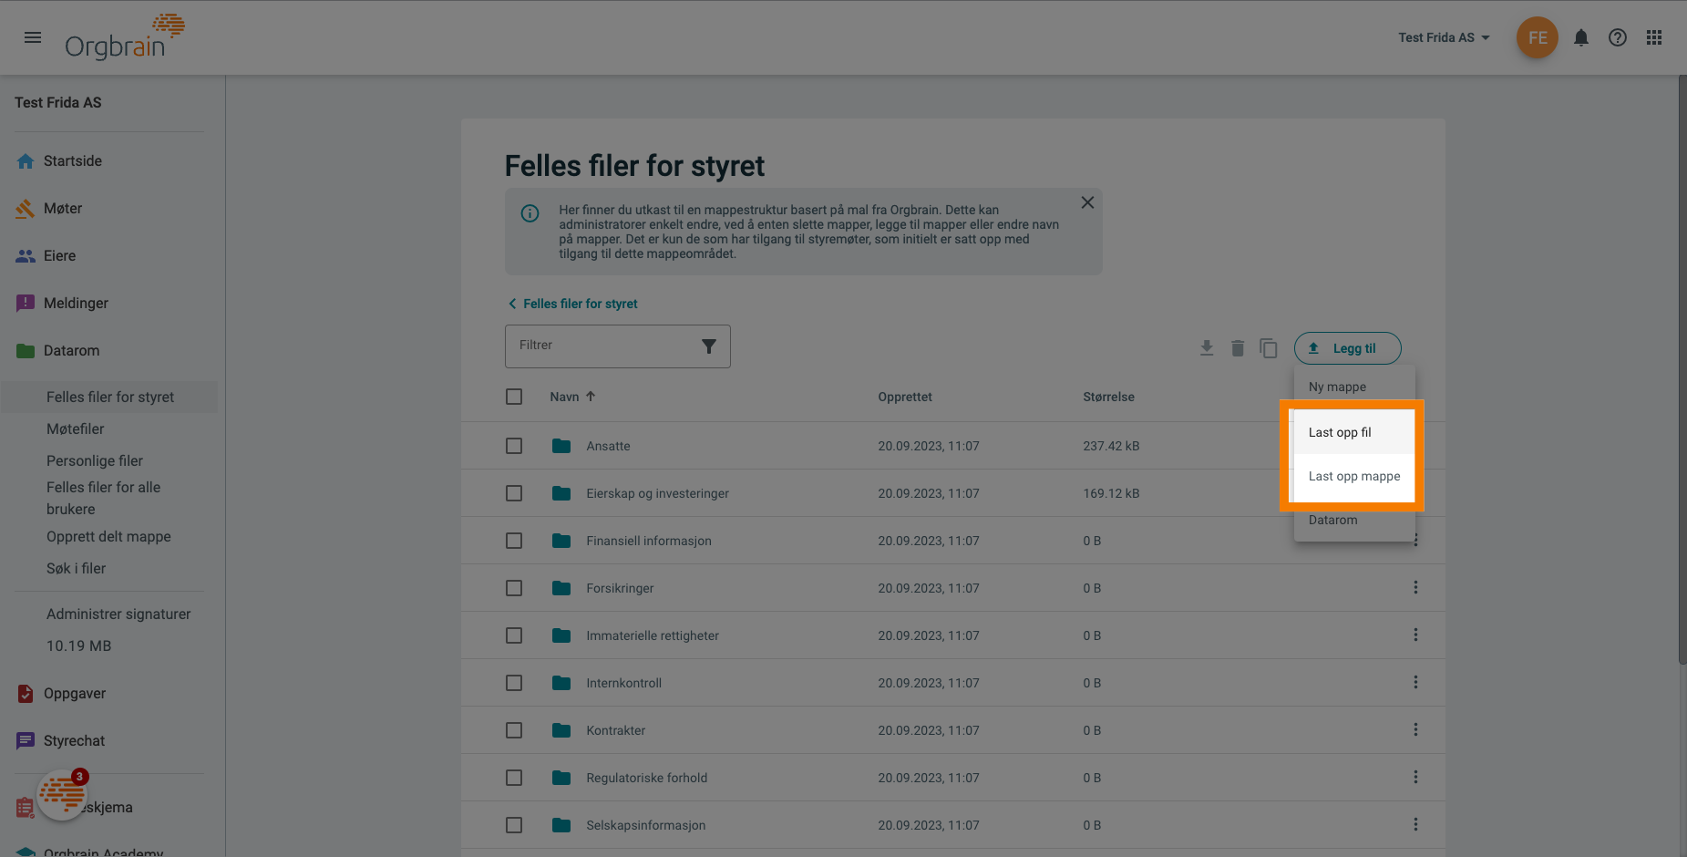Click the Eiere people icon

[x=26, y=256]
